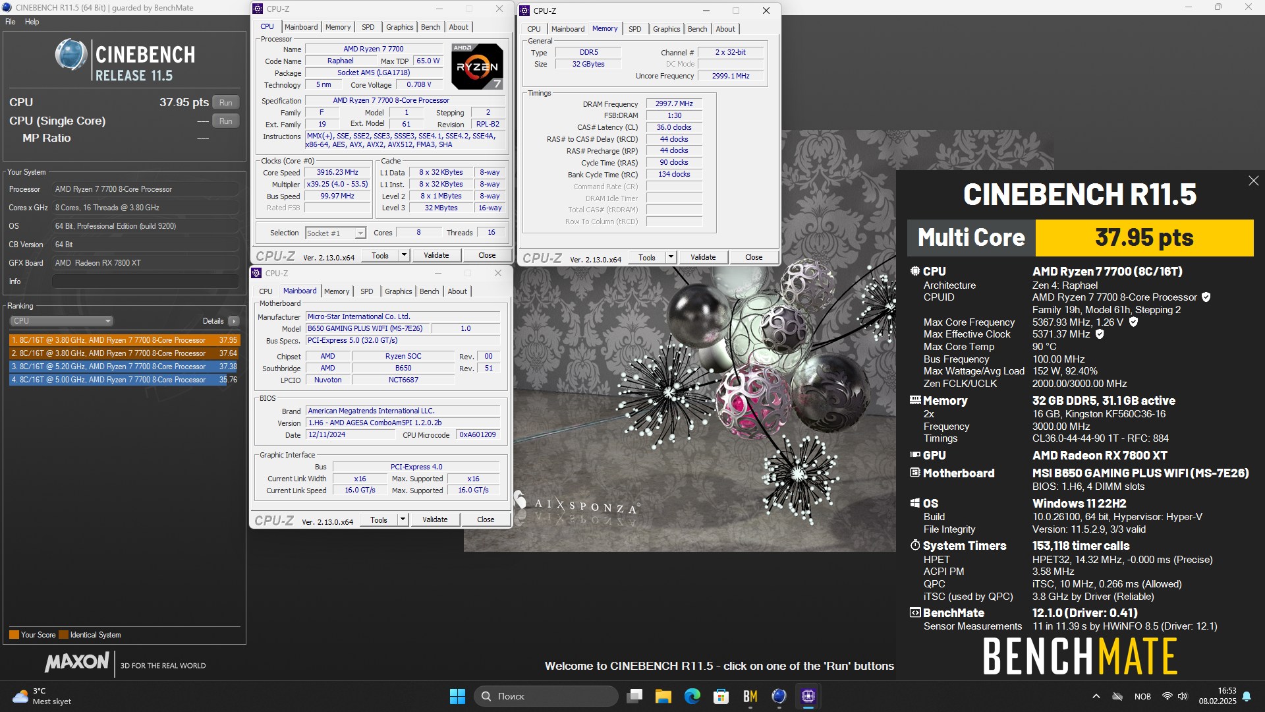The height and width of the screenshot is (712, 1265).
Task: Click the MAXON logo at bottom
Action: 76,662
